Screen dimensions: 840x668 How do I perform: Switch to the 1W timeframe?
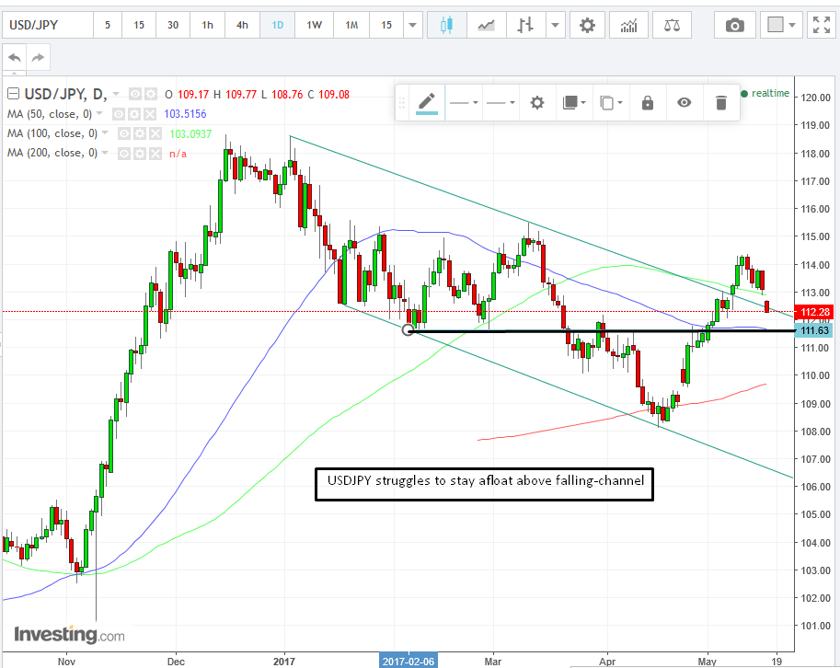pos(314,25)
